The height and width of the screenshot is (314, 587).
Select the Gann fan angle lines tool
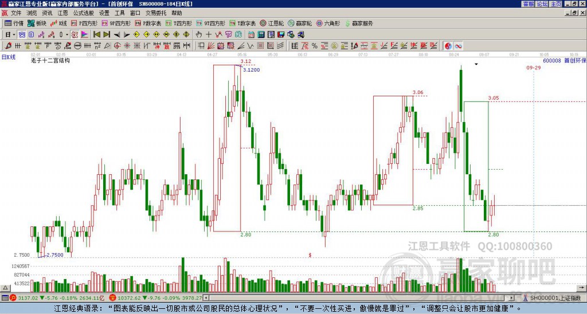211,46
